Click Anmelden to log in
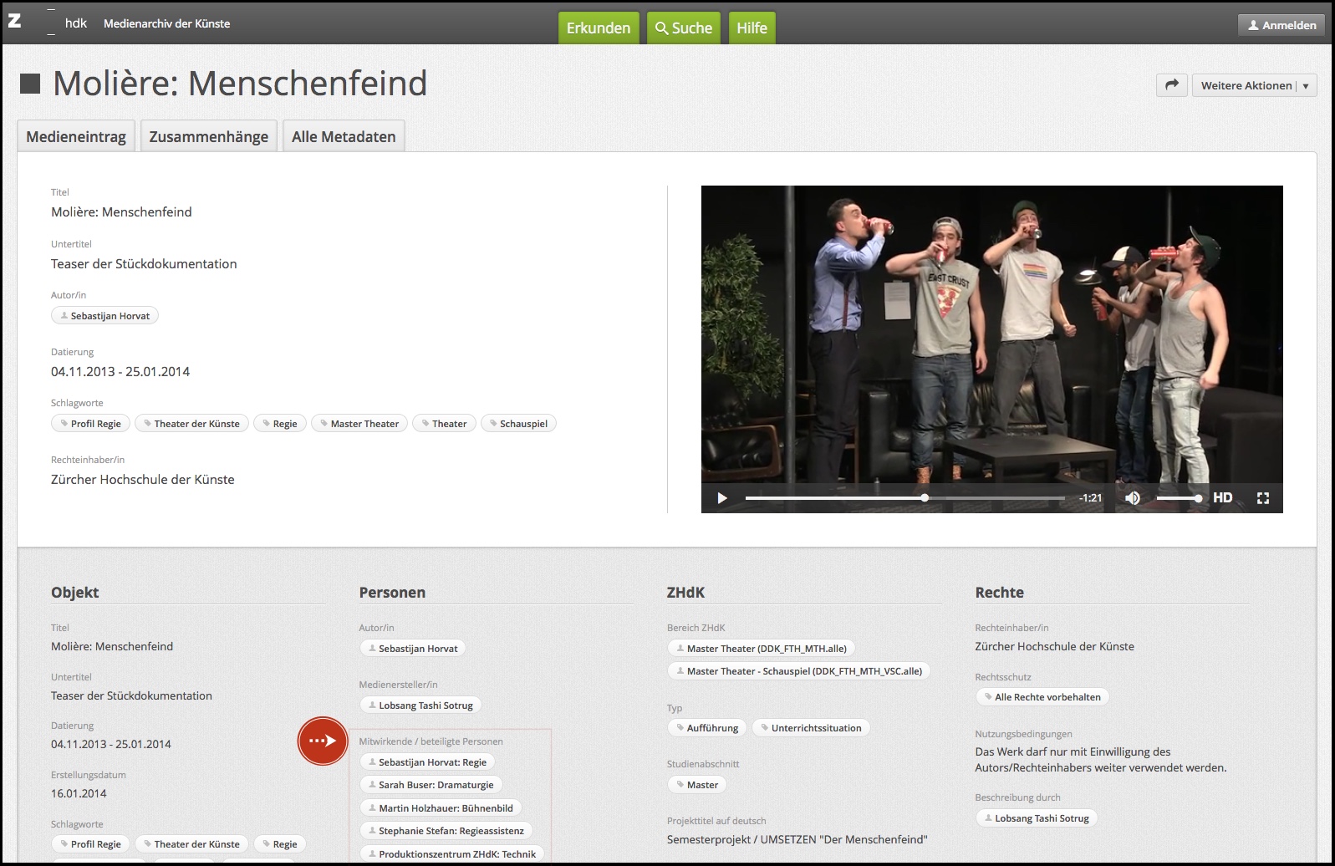The width and height of the screenshot is (1335, 866). coord(1281,25)
